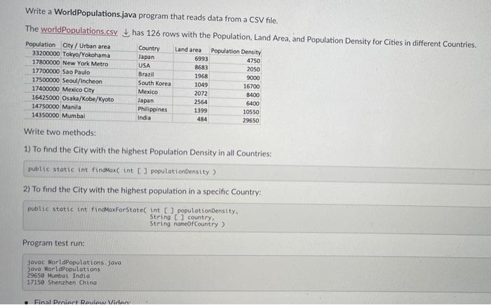Open the worldPopulations.csv link
Image resolution: width=491 pixels, height=305 pixels.
pyautogui.click(x=79, y=31)
